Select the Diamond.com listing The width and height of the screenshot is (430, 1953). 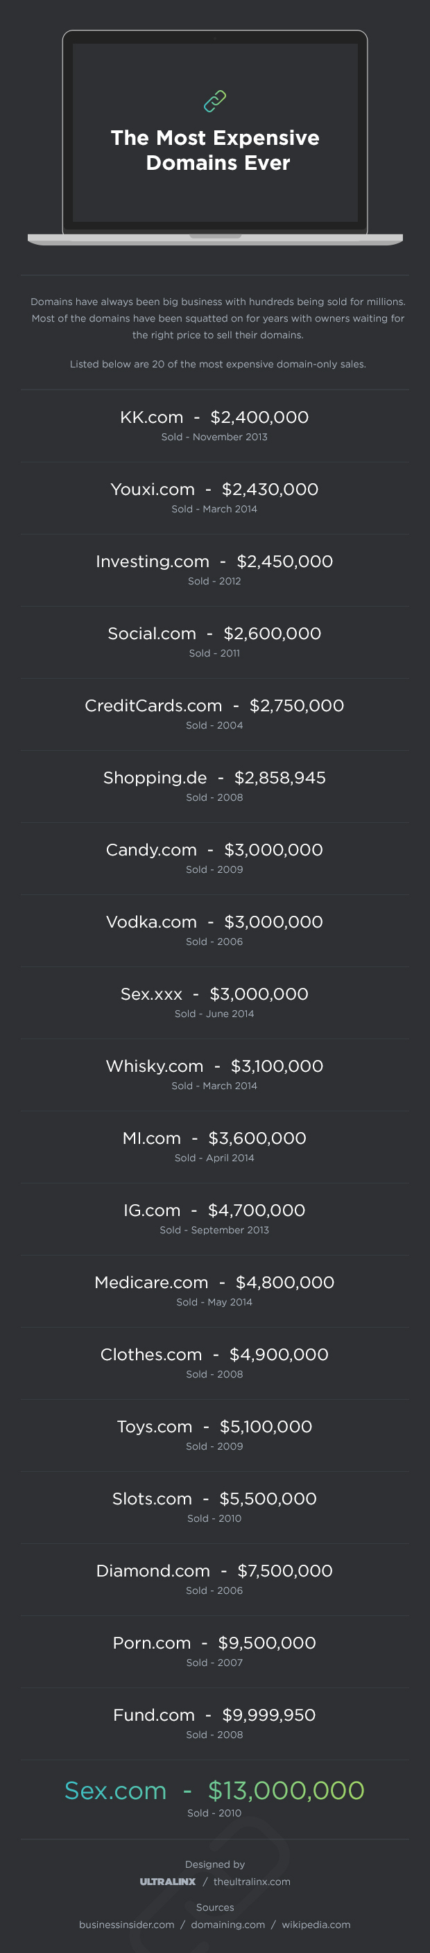(x=214, y=1570)
